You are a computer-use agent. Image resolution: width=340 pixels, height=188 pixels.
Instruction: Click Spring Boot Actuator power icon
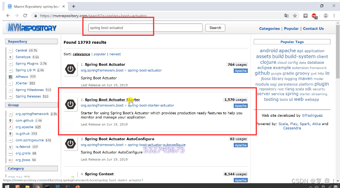[70, 69]
